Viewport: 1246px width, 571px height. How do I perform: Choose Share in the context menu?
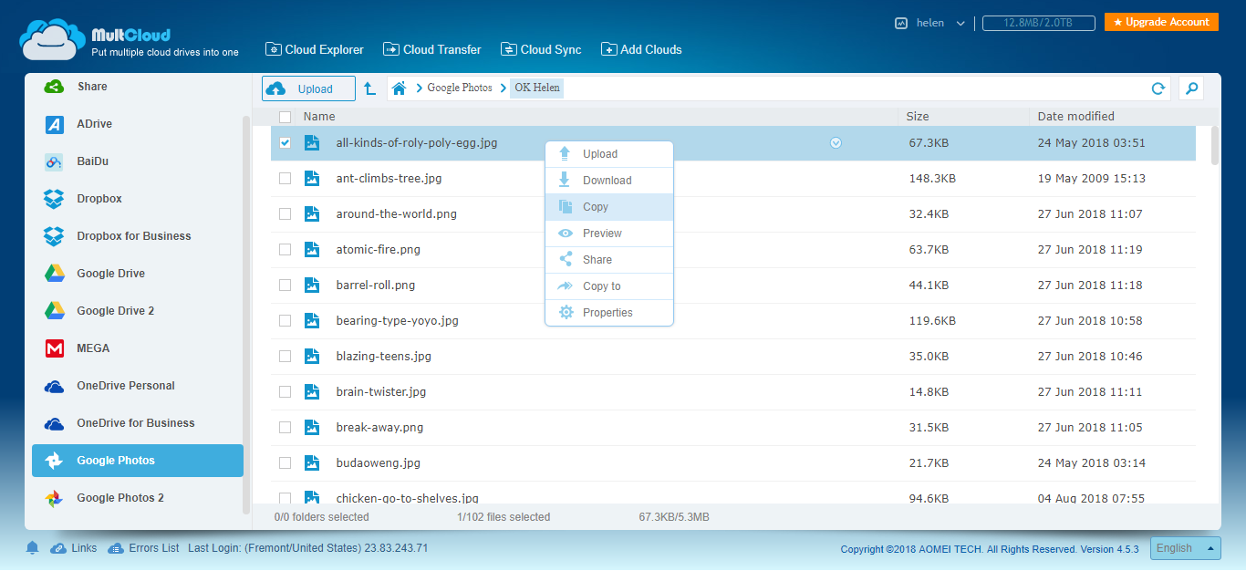click(609, 260)
